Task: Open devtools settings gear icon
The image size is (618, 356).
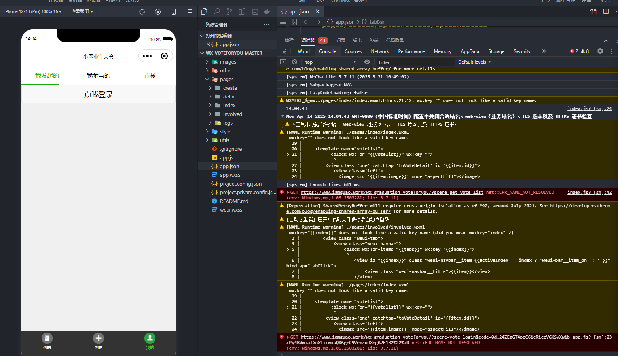Action: tap(600, 51)
